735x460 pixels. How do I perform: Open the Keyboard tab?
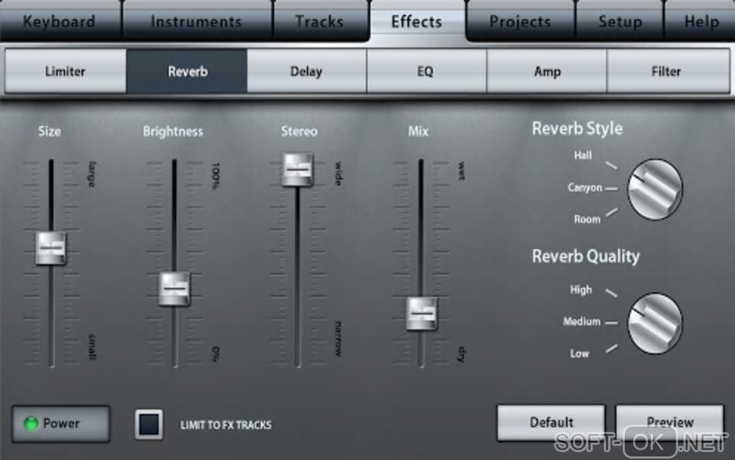tap(60, 22)
